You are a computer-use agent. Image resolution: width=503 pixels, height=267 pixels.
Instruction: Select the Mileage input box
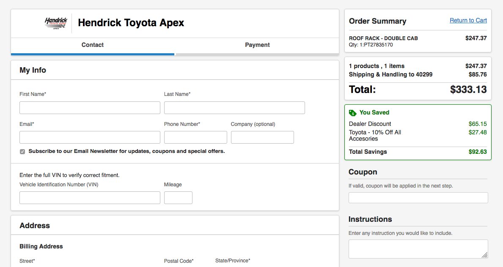[x=179, y=198]
